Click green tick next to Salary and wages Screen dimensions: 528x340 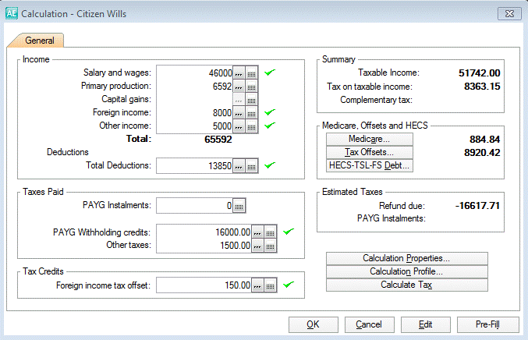[x=270, y=73]
